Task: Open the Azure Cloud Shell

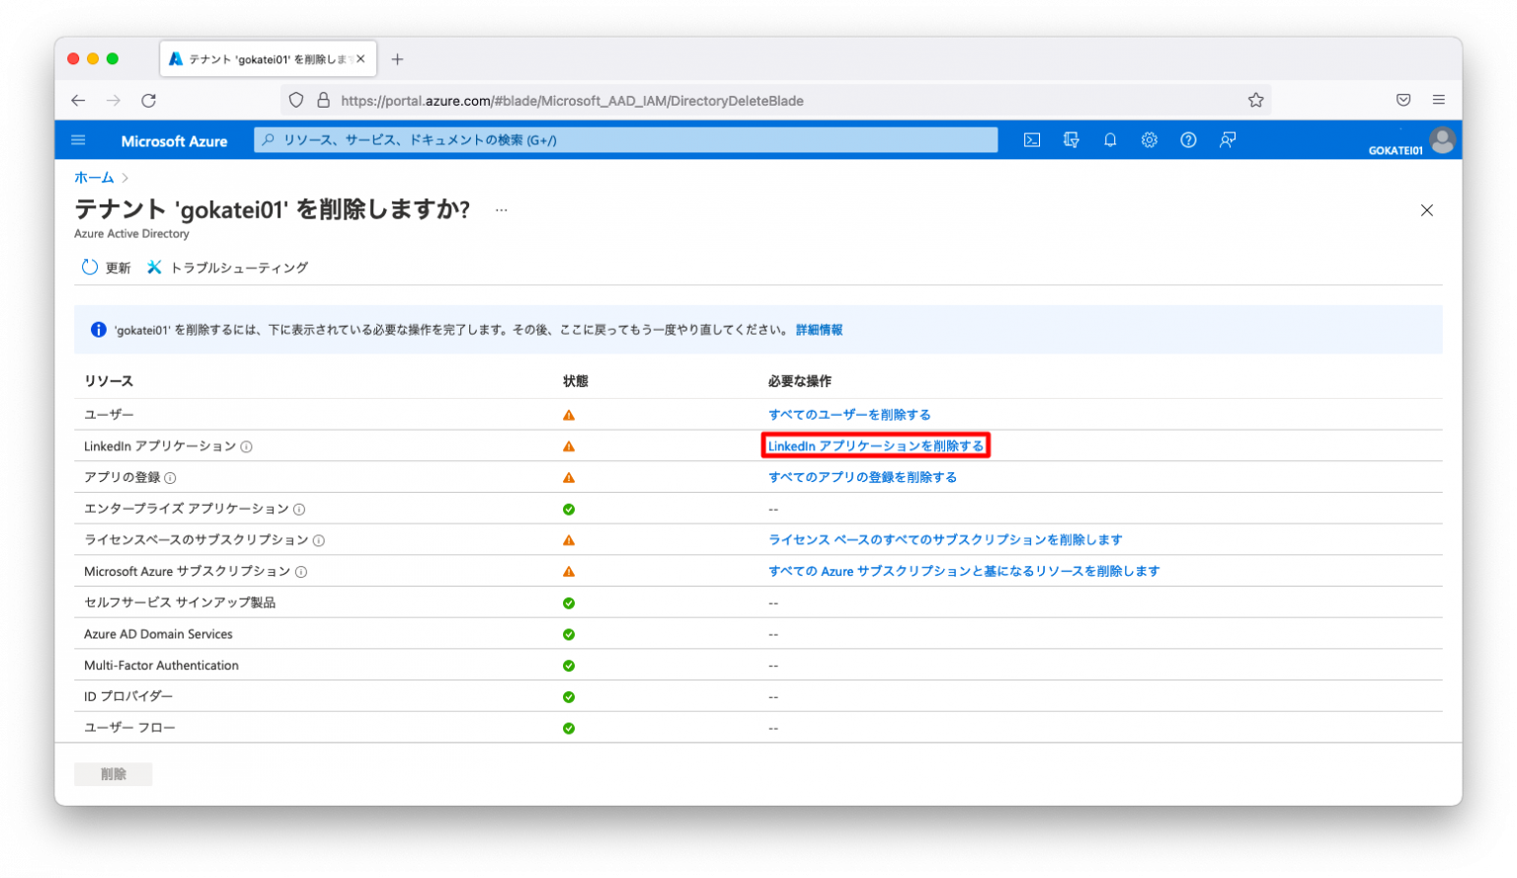Action: [1031, 139]
